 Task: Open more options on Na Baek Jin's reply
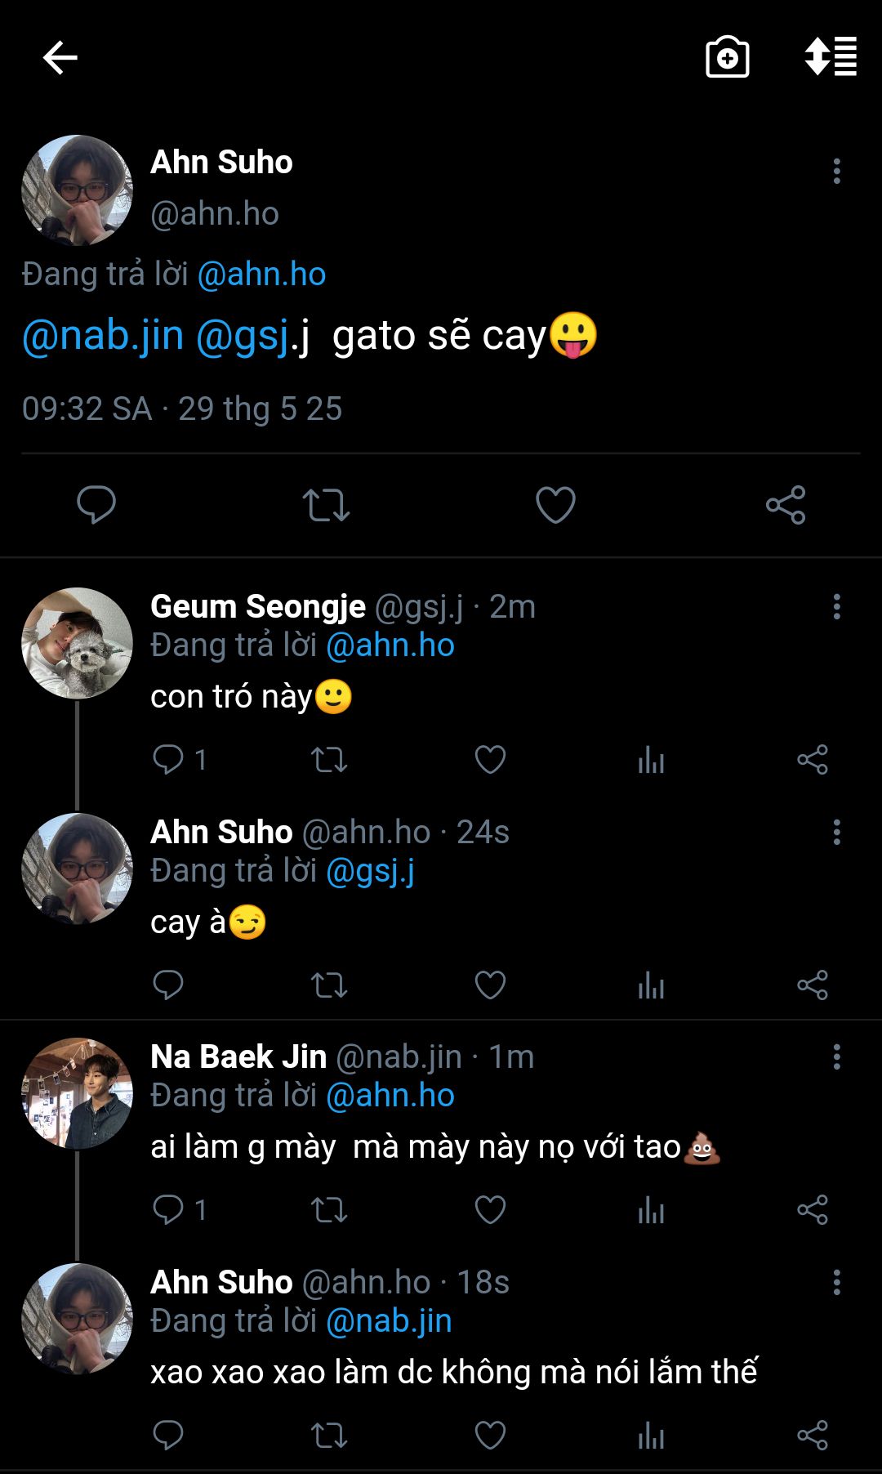pos(836,1057)
